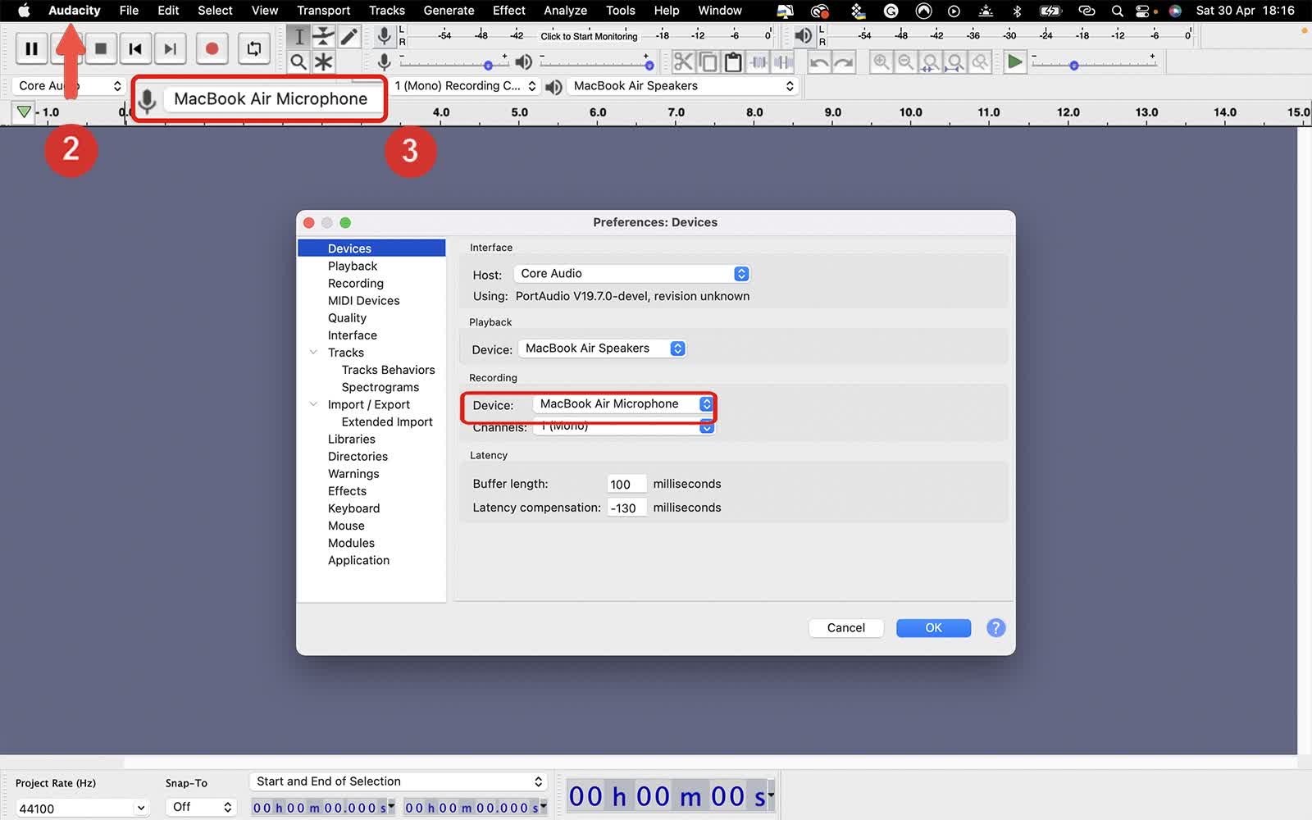Click the Zoom Out icon
1312x820 pixels.
pyautogui.click(x=906, y=61)
